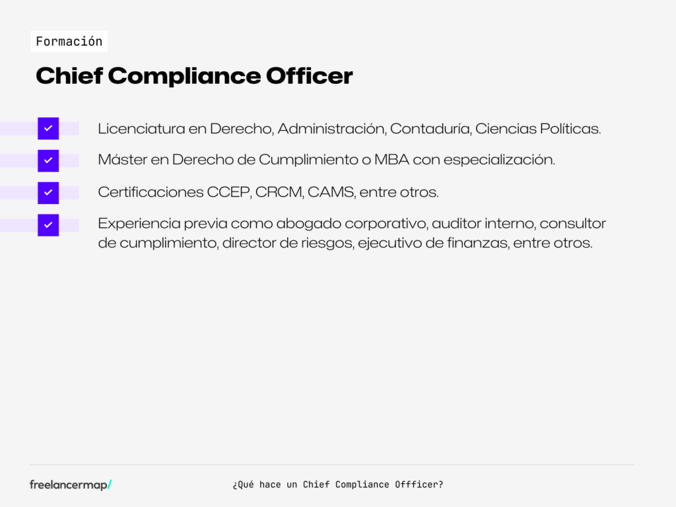Click the lavender bar left of Experiencia checkbox

click(18, 225)
